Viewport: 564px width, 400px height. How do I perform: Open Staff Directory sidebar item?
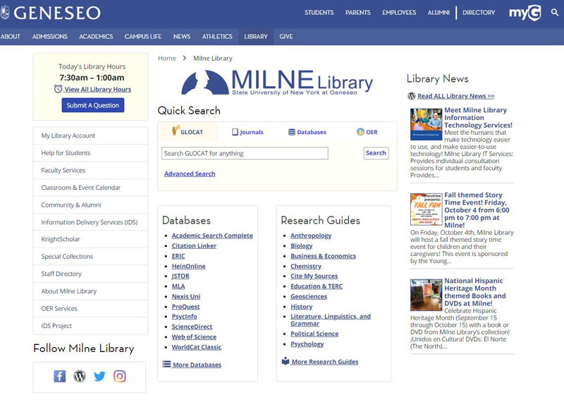point(91,274)
